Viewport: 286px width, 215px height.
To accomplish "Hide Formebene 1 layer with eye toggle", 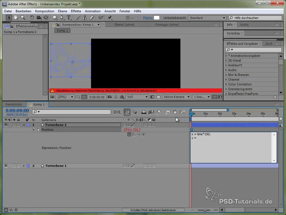I will (6, 166).
